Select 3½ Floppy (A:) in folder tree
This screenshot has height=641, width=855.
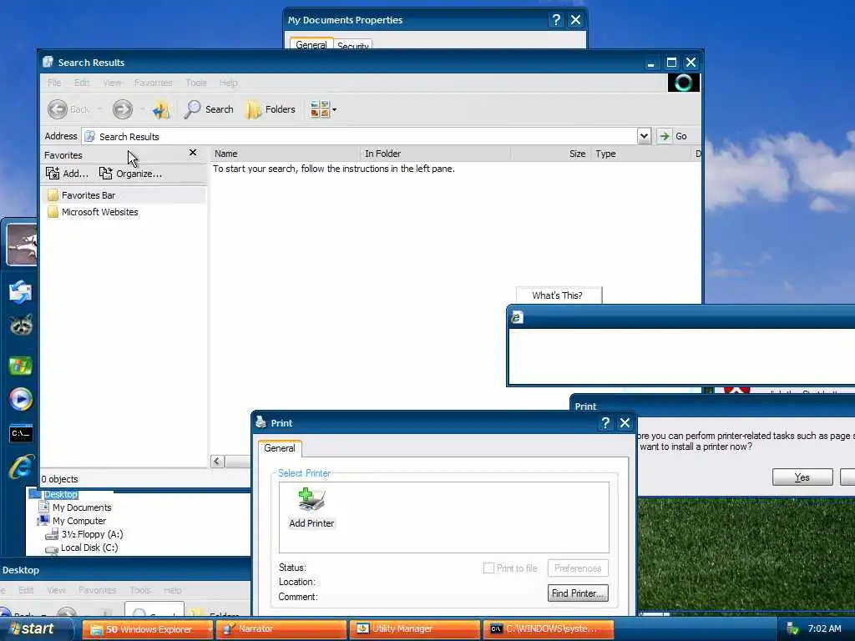(x=92, y=534)
